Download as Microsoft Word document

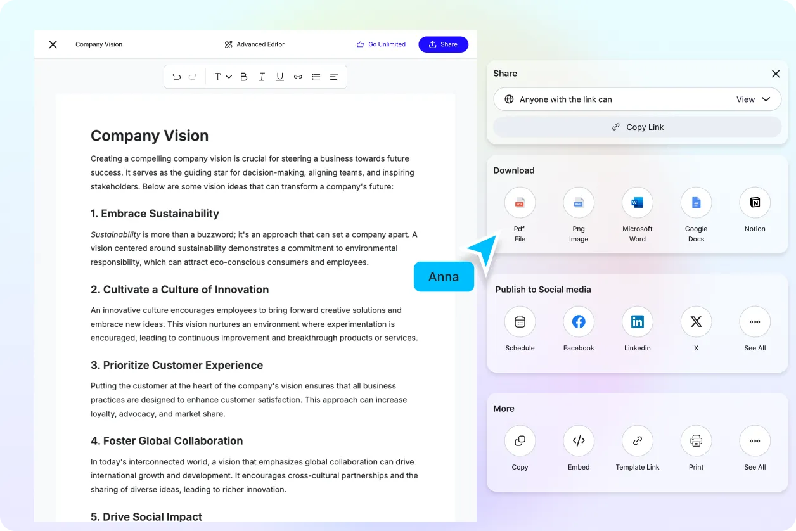coord(637,203)
